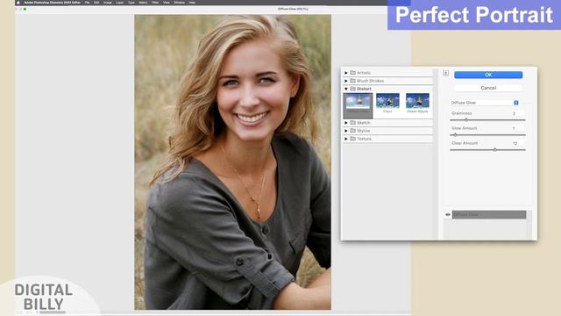Select the Glass filter thumbnail
This screenshot has height=316, width=561.
pyautogui.click(x=387, y=103)
